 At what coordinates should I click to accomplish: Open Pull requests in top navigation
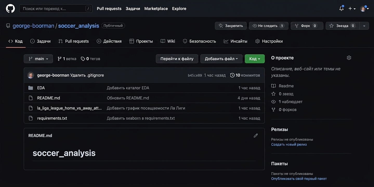(x=109, y=9)
